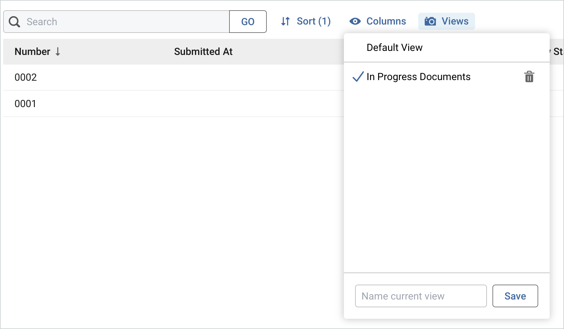564x329 pixels.
Task: Click the descending arrow on the Number column
Action: [58, 52]
